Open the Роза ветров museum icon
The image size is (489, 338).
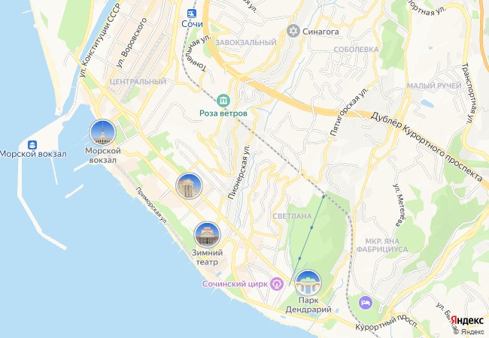[x=223, y=101]
